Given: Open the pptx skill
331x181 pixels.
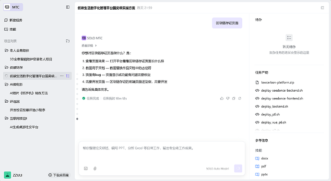Looking at the screenshot, I should [x=261, y=174].
